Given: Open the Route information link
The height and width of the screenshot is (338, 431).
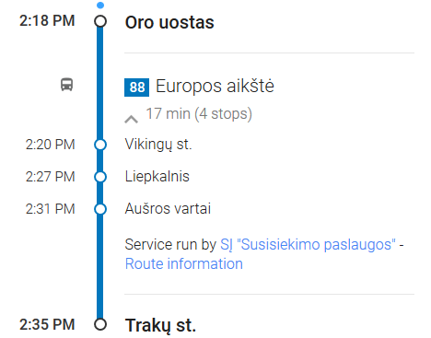Looking at the screenshot, I should 184,264.
